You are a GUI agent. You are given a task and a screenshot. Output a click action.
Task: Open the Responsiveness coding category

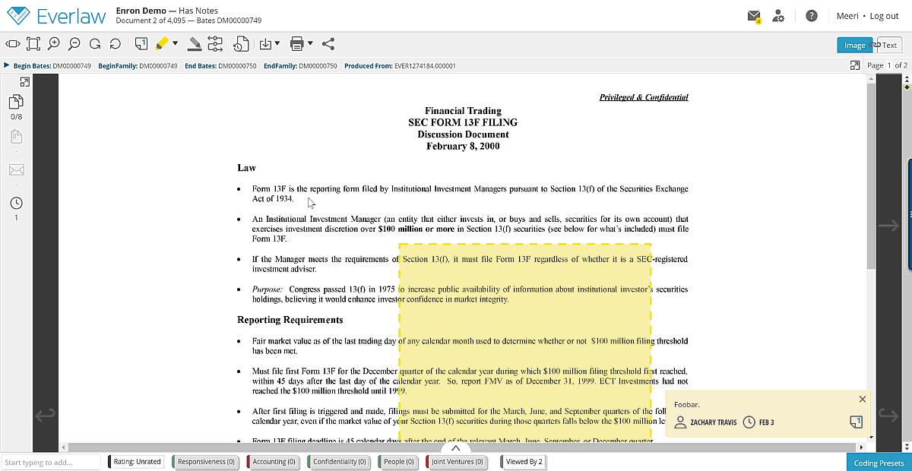click(204, 461)
